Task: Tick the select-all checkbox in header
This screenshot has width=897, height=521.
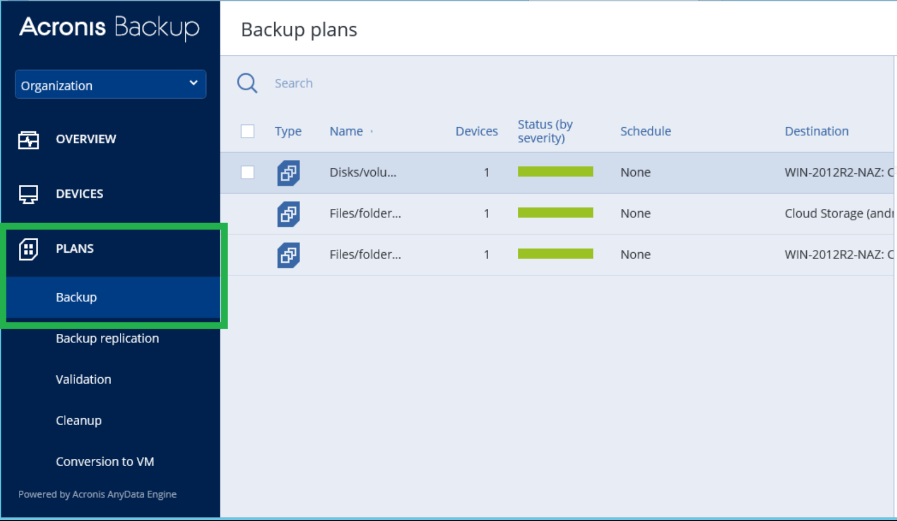Action: pos(247,131)
